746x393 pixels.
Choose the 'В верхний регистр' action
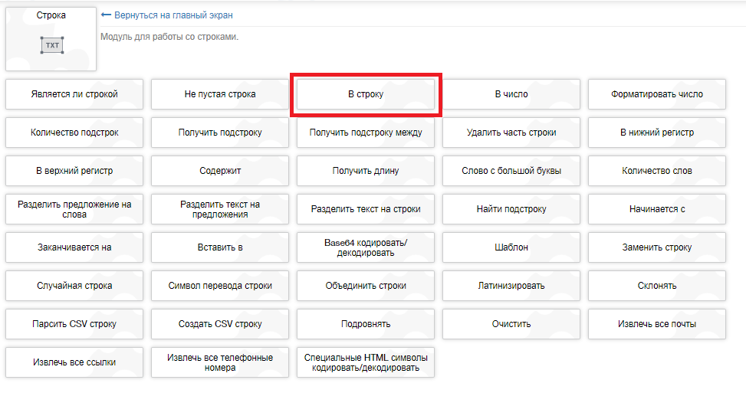[74, 171]
